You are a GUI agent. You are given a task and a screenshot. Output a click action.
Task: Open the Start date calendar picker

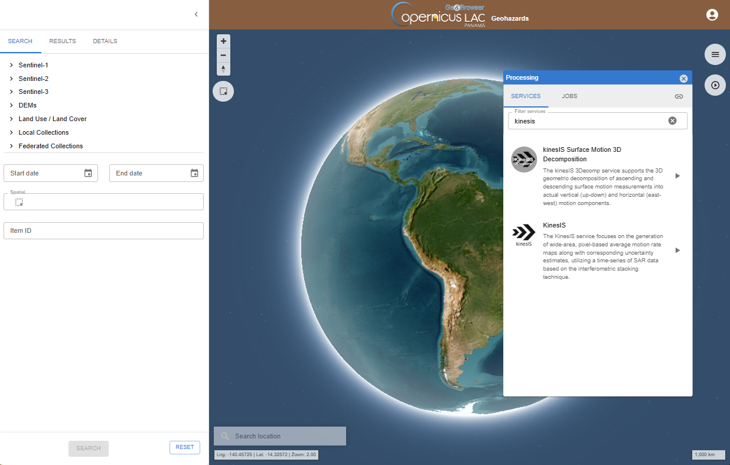point(88,173)
